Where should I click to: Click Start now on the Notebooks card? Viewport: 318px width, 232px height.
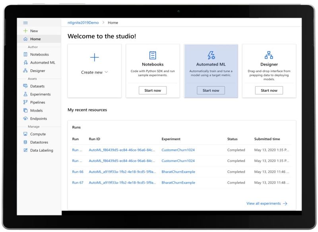[153, 90]
